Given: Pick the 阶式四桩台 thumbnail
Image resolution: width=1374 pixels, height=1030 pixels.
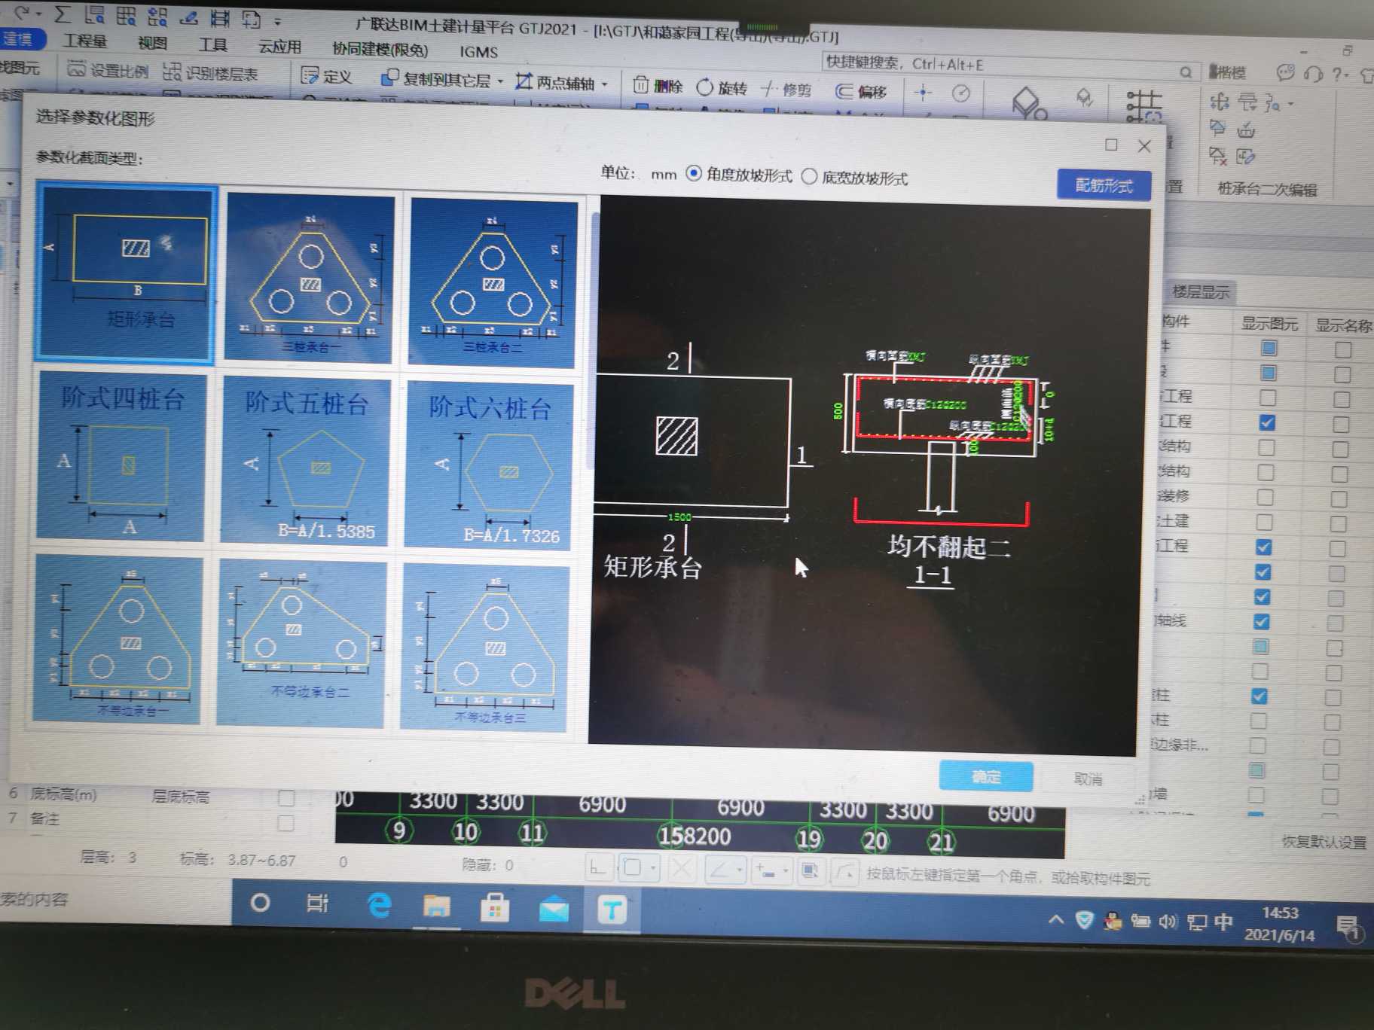Looking at the screenshot, I should [x=121, y=455].
